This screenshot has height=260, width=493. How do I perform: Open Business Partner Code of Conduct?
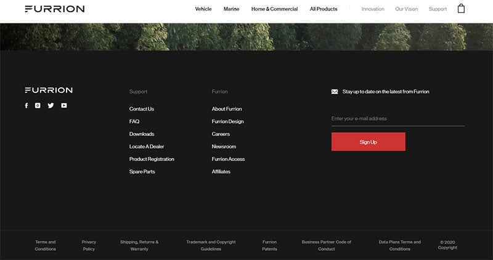327,246
